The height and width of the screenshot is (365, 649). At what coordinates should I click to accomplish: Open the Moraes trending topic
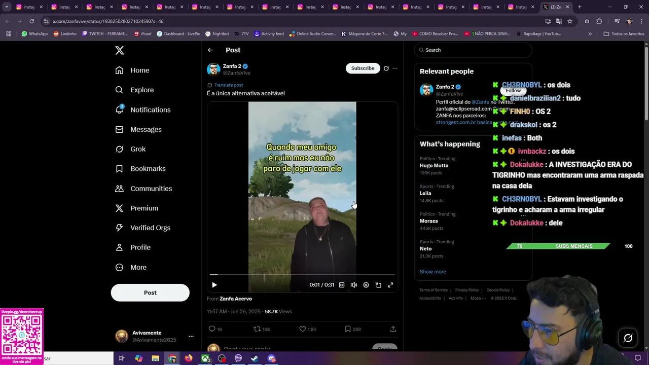click(x=429, y=221)
